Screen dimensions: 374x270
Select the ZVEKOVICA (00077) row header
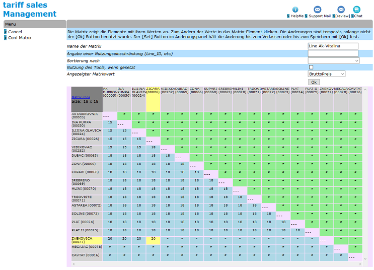point(87,240)
